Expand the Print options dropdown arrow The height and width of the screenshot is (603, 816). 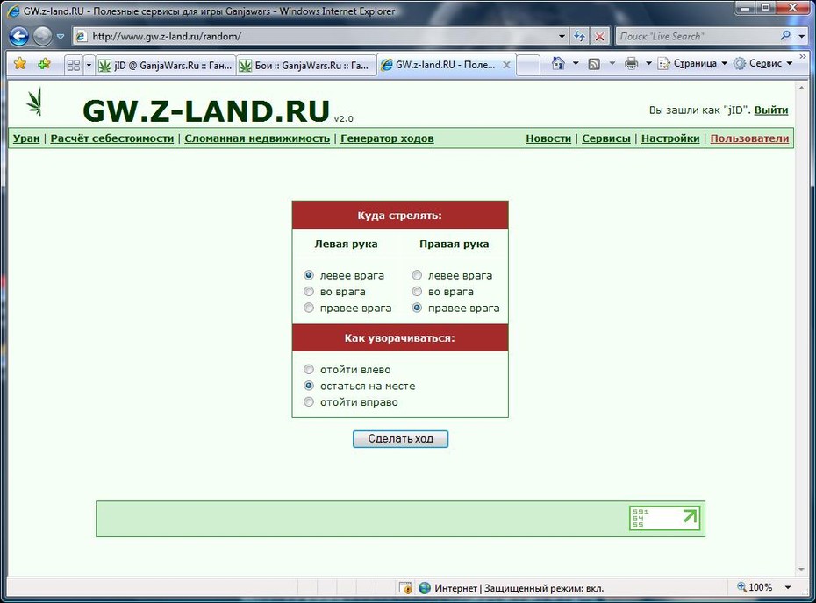pos(648,63)
